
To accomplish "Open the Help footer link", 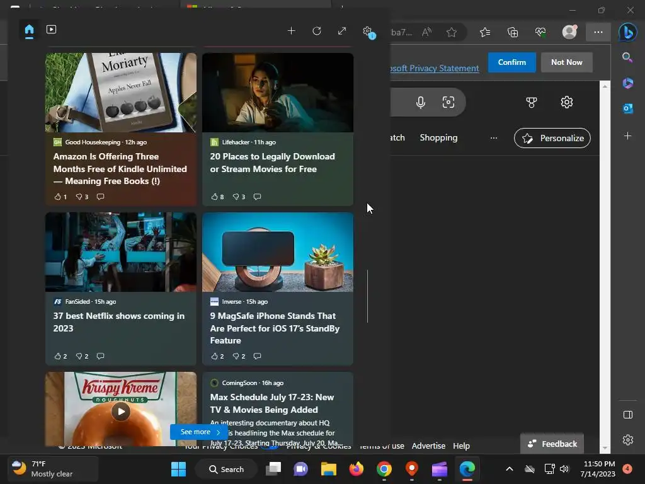I will 461,446.
